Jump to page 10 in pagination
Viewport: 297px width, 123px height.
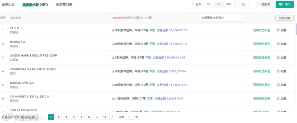pyautogui.click(x=105, y=117)
